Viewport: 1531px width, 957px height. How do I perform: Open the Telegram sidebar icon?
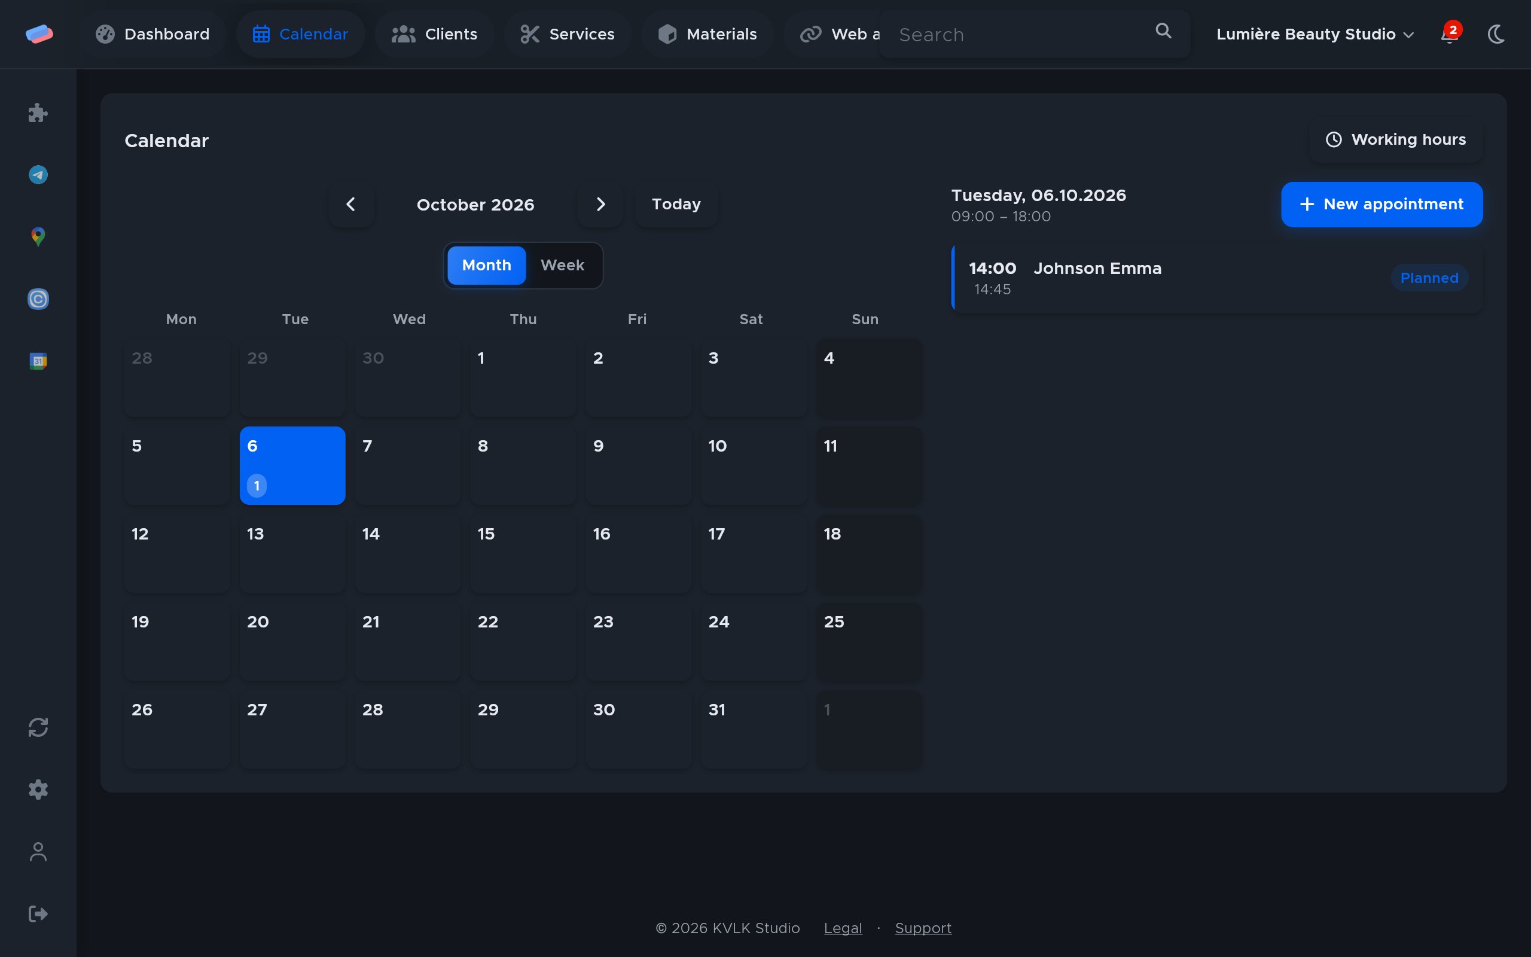[38, 175]
